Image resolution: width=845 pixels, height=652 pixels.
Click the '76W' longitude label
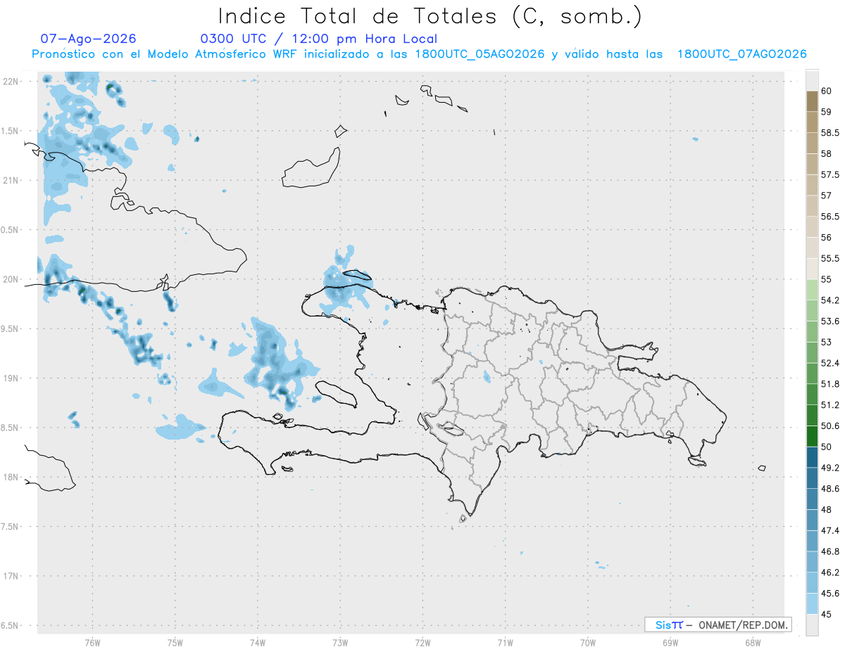pos(92,642)
